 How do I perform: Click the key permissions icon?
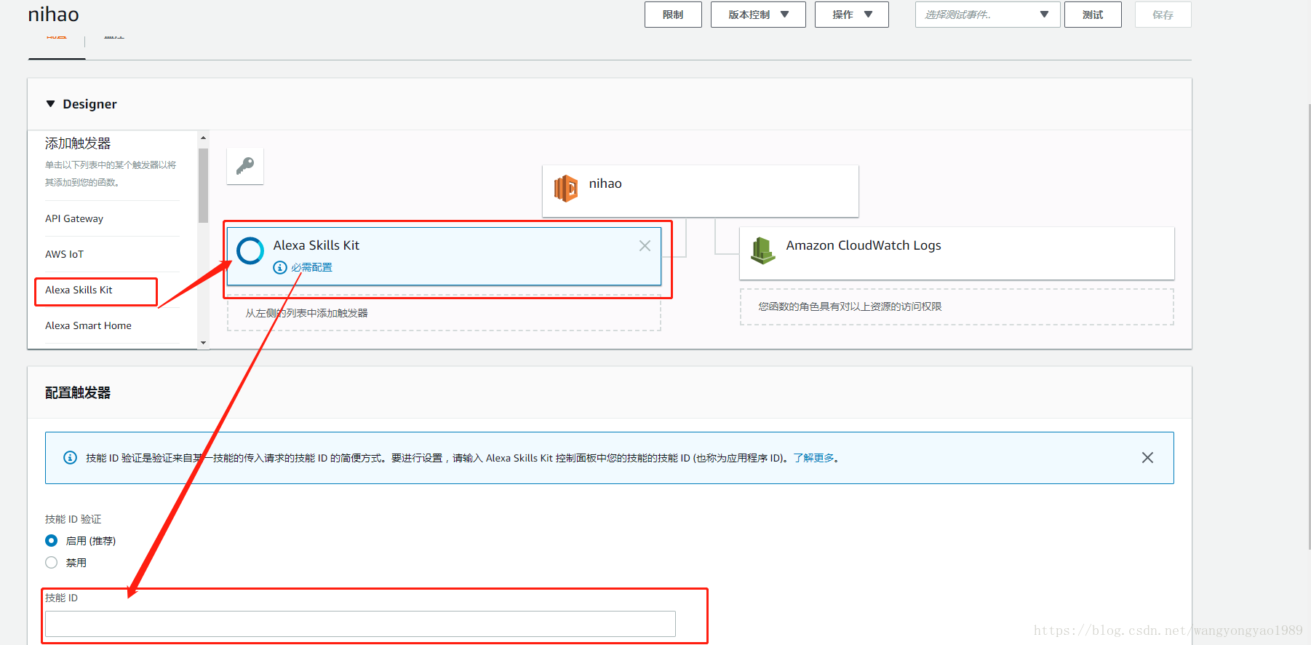[245, 166]
